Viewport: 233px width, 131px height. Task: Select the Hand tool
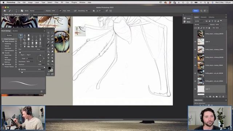pos(52,61)
